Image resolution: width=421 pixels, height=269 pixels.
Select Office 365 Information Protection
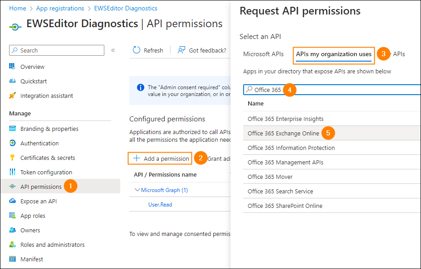pos(332,148)
